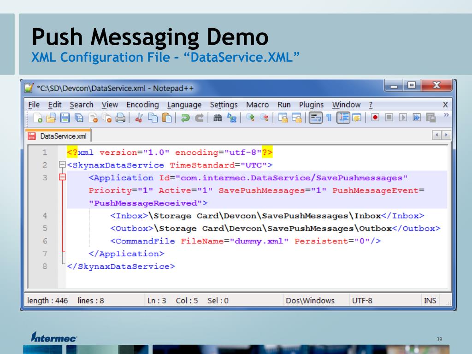Open the Search menu
The height and width of the screenshot is (354, 472).
[x=81, y=105]
